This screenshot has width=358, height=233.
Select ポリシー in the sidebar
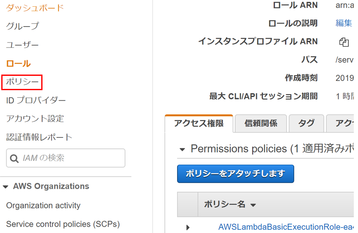pyautogui.click(x=22, y=82)
